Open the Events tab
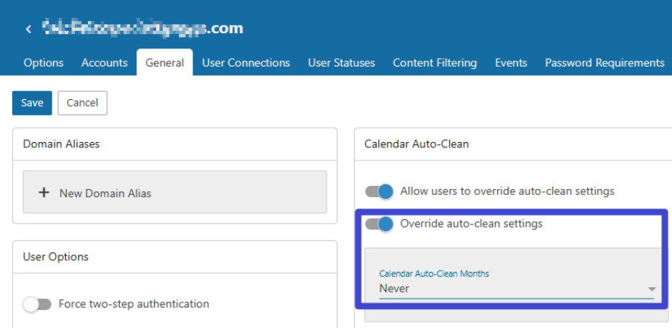 511,63
